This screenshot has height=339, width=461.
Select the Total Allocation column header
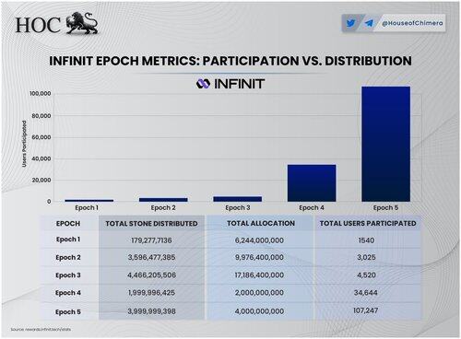pyautogui.click(x=261, y=223)
